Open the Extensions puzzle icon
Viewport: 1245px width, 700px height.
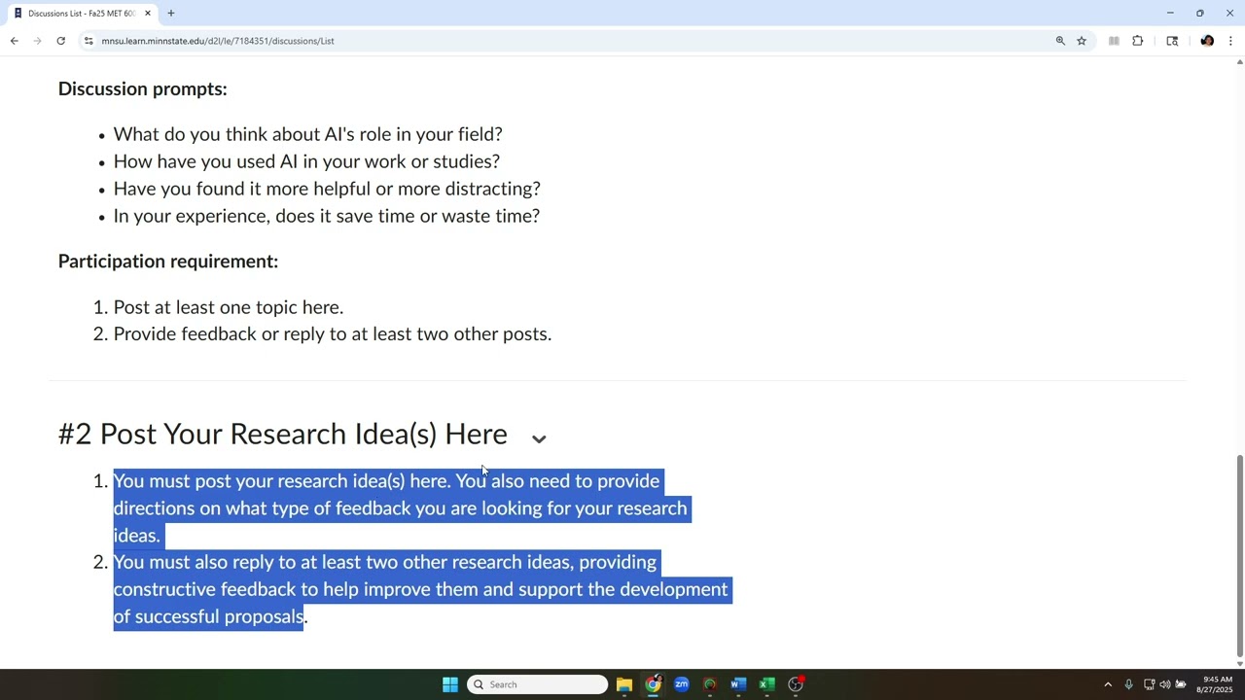(x=1137, y=41)
